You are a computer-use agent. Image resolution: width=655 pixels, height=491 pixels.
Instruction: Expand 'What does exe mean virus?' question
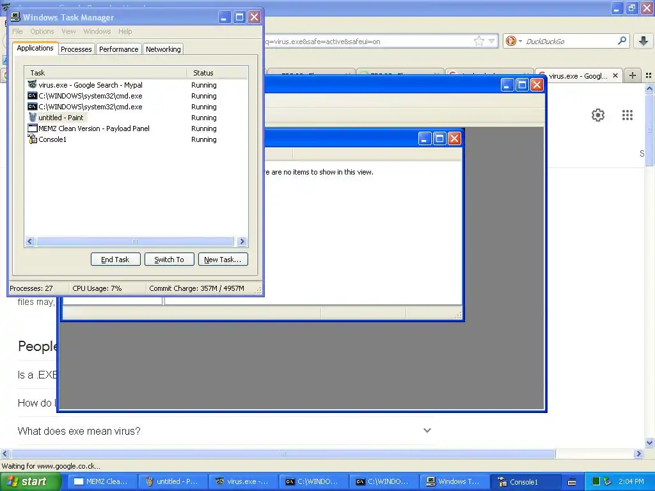pyautogui.click(x=427, y=430)
